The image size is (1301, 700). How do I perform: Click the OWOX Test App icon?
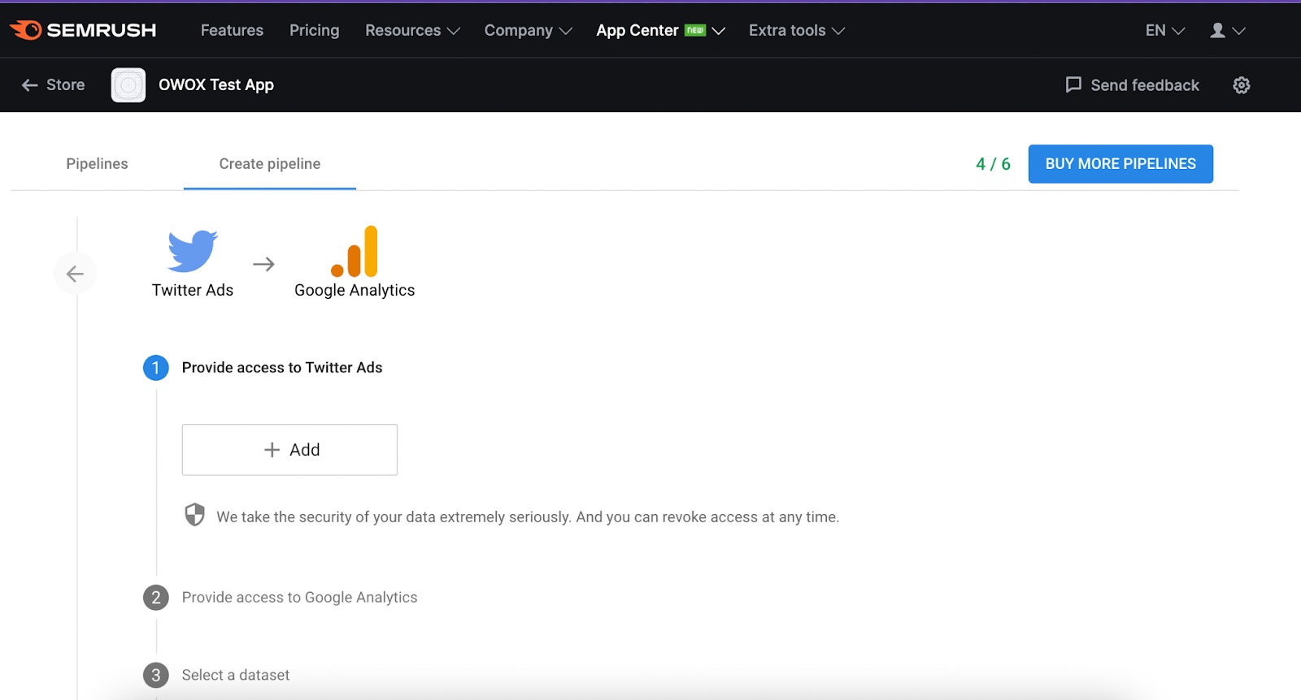coord(128,85)
